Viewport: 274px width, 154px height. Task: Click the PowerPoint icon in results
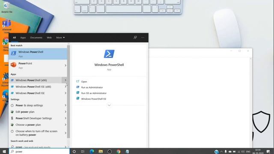pos(13,65)
